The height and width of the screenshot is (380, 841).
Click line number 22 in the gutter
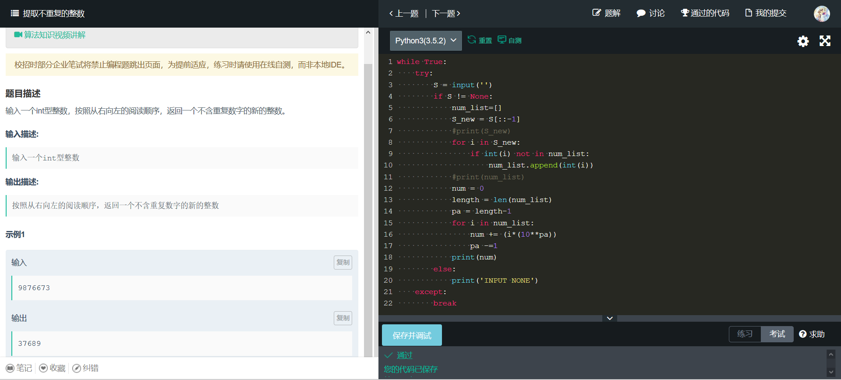coord(388,303)
